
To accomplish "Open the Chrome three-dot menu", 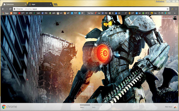I will click(x=176, y=9).
